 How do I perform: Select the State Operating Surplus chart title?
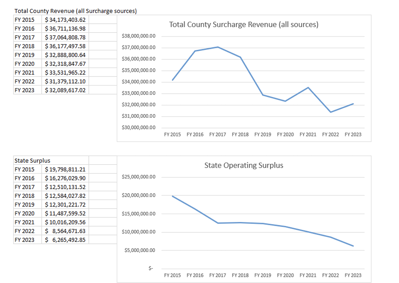point(244,166)
